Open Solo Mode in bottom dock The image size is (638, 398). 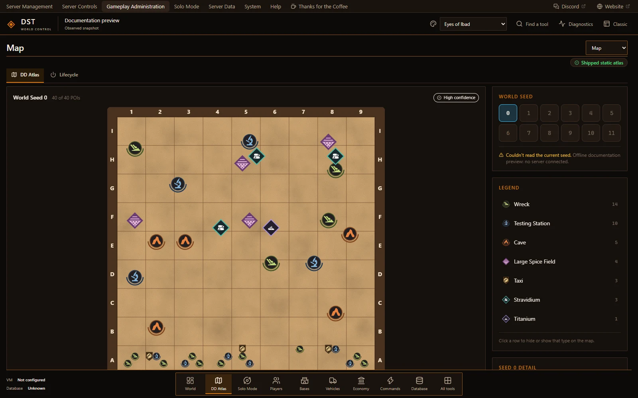tap(247, 384)
